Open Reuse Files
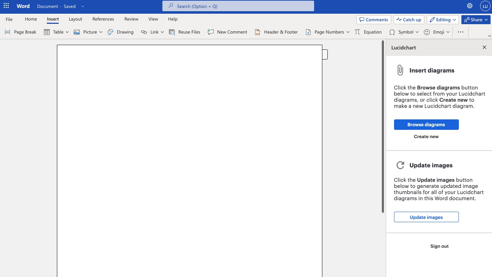Image resolution: width=492 pixels, height=277 pixels. pos(184,32)
